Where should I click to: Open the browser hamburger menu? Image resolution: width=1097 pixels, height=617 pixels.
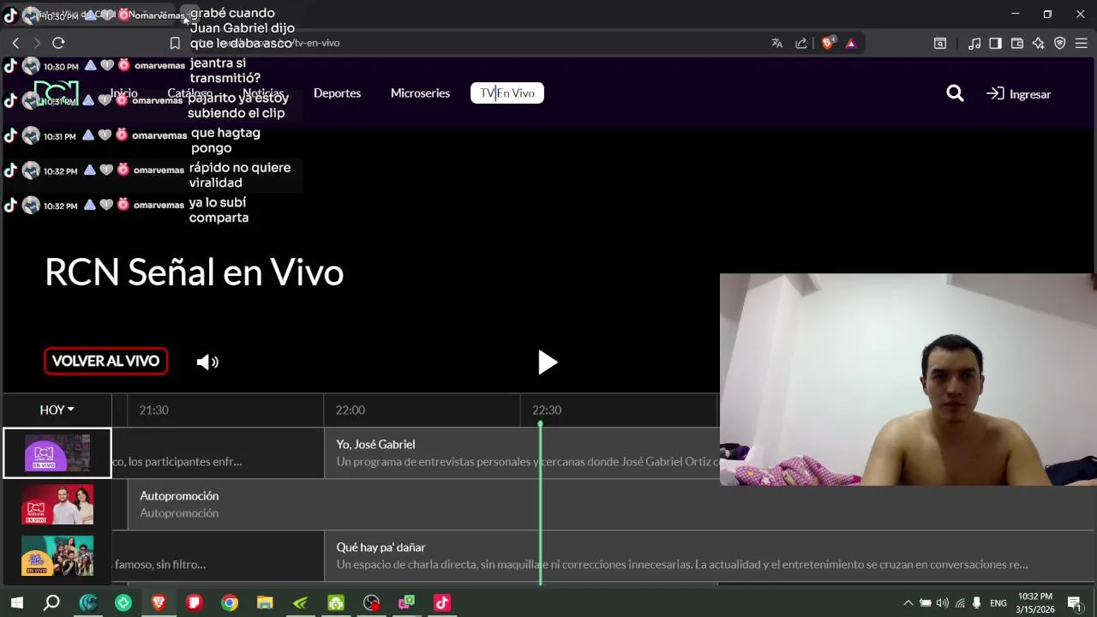point(1082,43)
